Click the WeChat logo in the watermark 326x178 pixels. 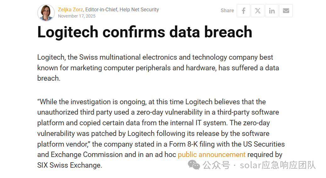pyautogui.click(x=194, y=165)
